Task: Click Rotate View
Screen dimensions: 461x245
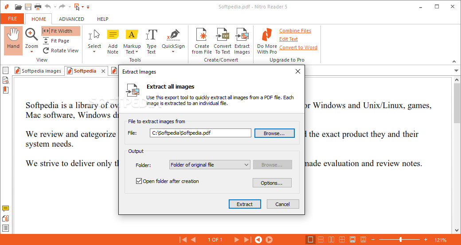Action: (x=61, y=51)
